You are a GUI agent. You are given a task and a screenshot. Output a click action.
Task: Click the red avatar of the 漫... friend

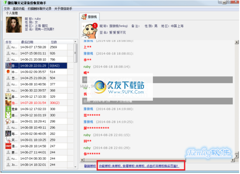(8, 146)
